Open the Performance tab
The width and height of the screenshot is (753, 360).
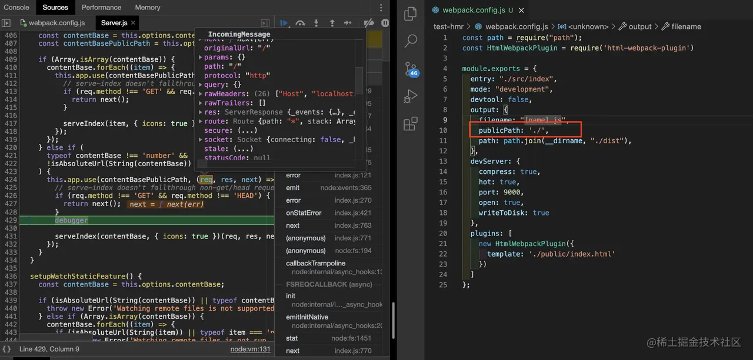101,7
